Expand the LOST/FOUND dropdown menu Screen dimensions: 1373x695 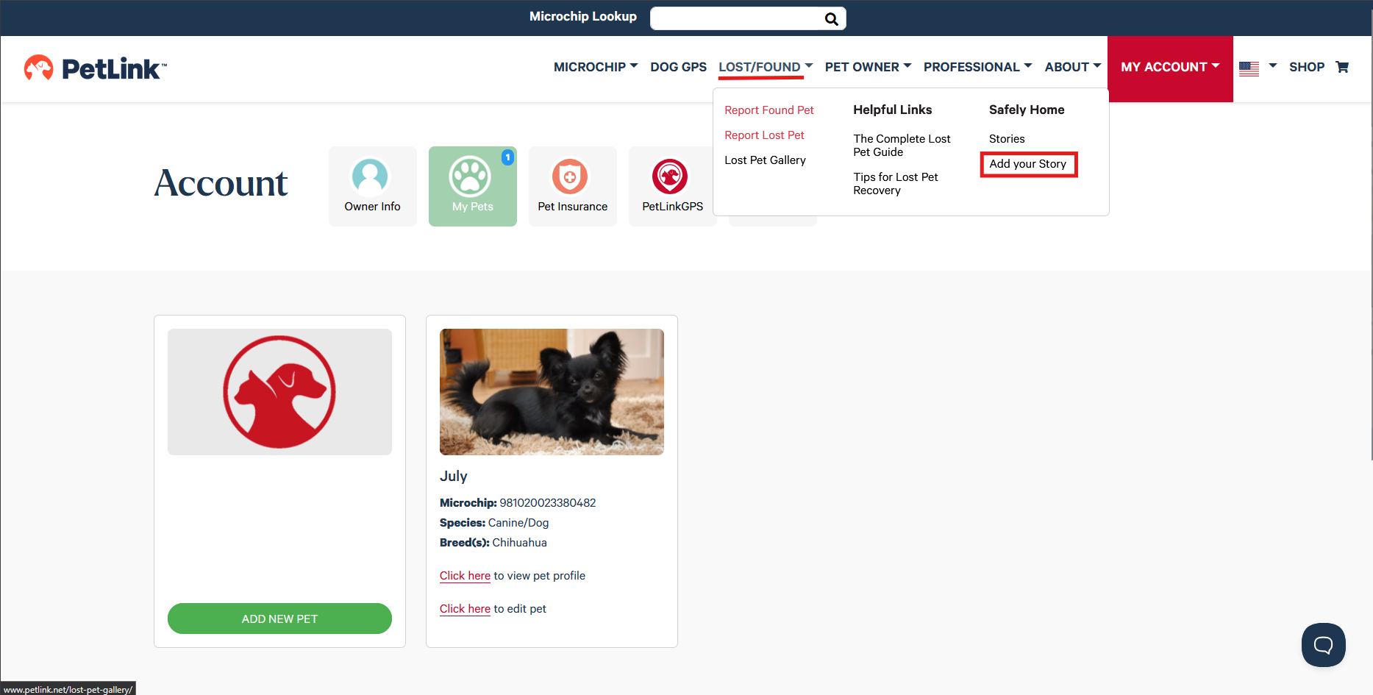pos(766,67)
